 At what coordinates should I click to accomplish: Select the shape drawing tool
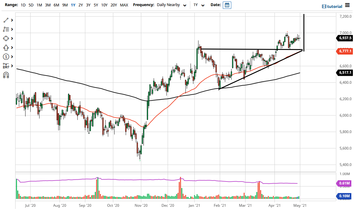coord(6,38)
